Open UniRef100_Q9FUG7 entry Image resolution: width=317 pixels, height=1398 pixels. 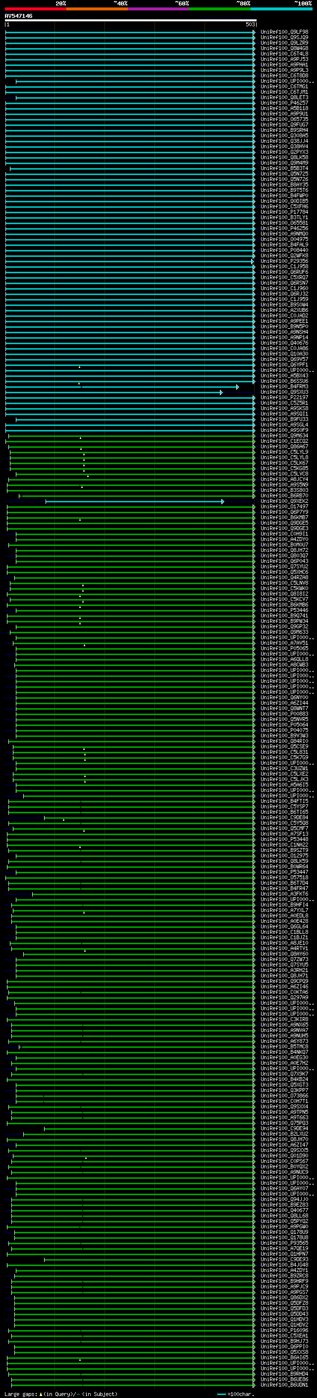coord(284,125)
